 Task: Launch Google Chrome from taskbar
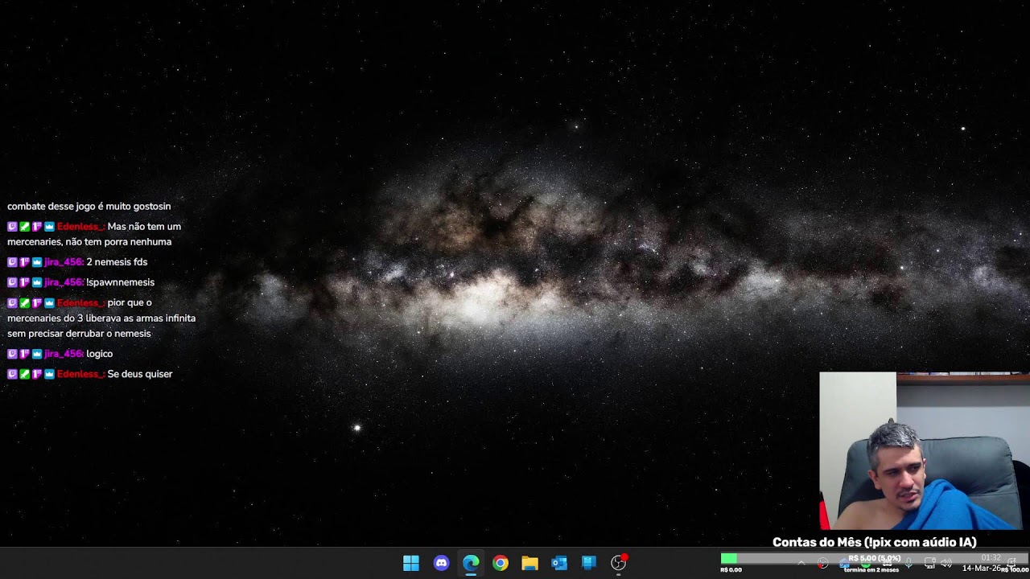pyautogui.click(x=501, y=563)
